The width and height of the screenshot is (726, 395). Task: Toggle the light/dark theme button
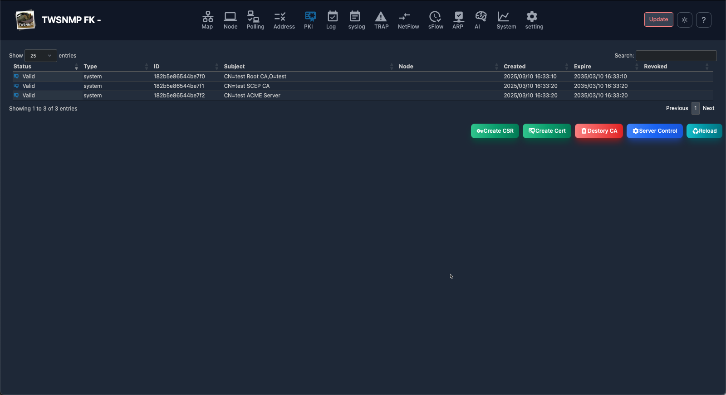[685, 20]
